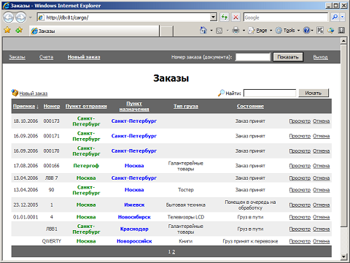
Task: Click the Выход logout link
Action: point(320,57)
